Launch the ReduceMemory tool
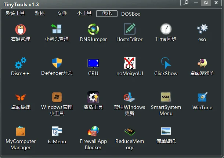Image resolution: width=224 pixels, height=158 pixels. coord(129,131)
